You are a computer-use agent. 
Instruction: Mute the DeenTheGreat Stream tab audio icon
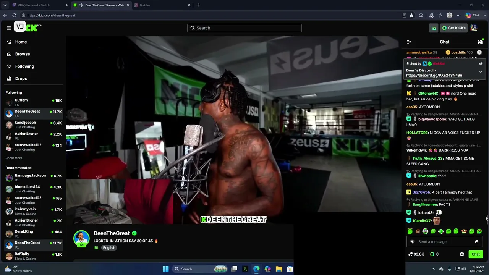81,5
